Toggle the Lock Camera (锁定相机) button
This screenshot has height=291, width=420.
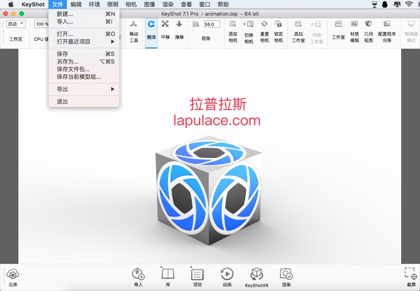pyautogui.click(x=278, y=32)
